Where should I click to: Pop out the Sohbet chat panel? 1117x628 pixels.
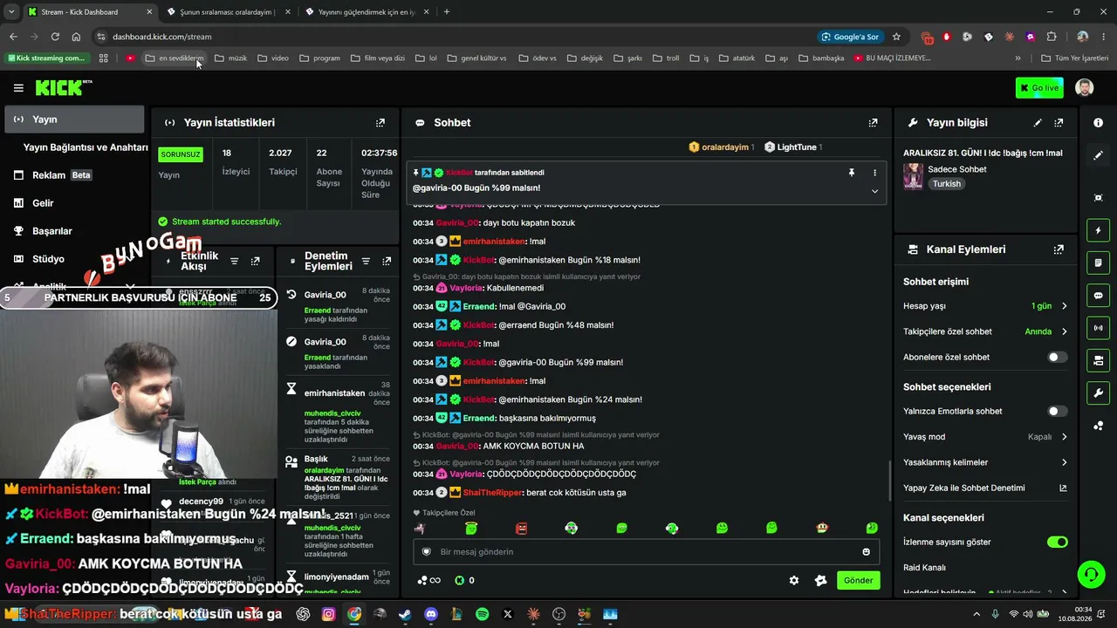[x=873, y=123]
